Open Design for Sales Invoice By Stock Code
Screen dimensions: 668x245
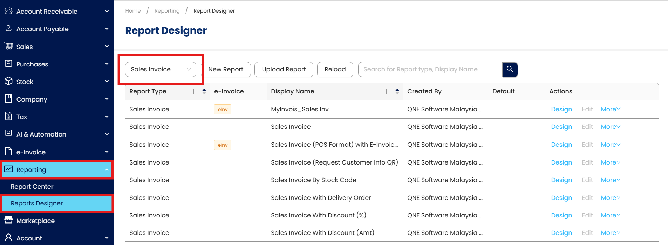pyautogui.click(x=561, y=180)
